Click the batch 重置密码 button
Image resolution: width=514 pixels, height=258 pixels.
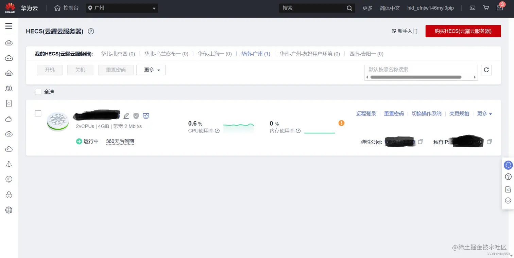tap(116, 70)
